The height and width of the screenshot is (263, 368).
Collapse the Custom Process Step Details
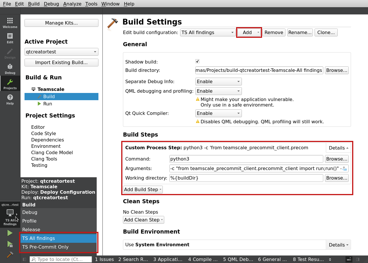tap(338, 148)
